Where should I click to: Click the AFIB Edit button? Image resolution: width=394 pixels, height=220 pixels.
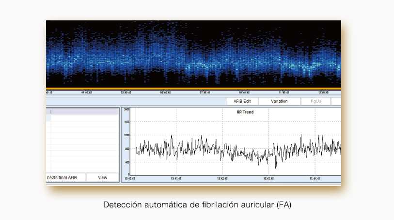pyautogui.click(x=242, y=101)
